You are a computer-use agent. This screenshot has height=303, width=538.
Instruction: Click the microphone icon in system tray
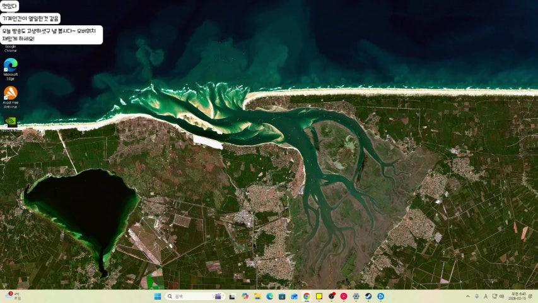click(476, 296)
